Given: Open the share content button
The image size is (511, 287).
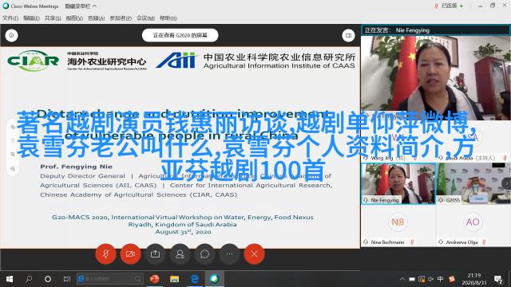Looking at the screenshot, I should (155, 254).
